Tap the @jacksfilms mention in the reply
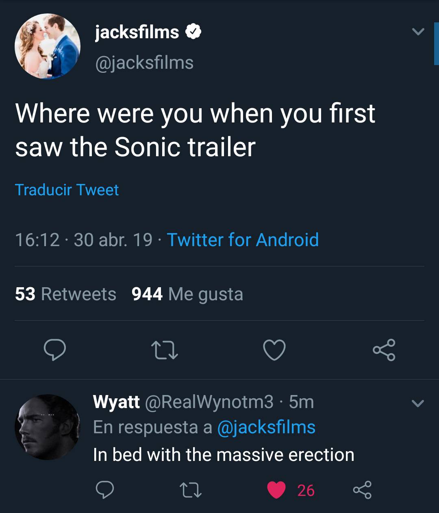This screenshot has width=439, height=513. pos(266,428)
